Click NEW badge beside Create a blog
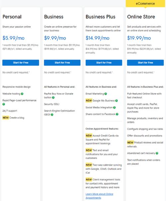The height and width of the screenshot is (201, 166). (x=6, y=118)
